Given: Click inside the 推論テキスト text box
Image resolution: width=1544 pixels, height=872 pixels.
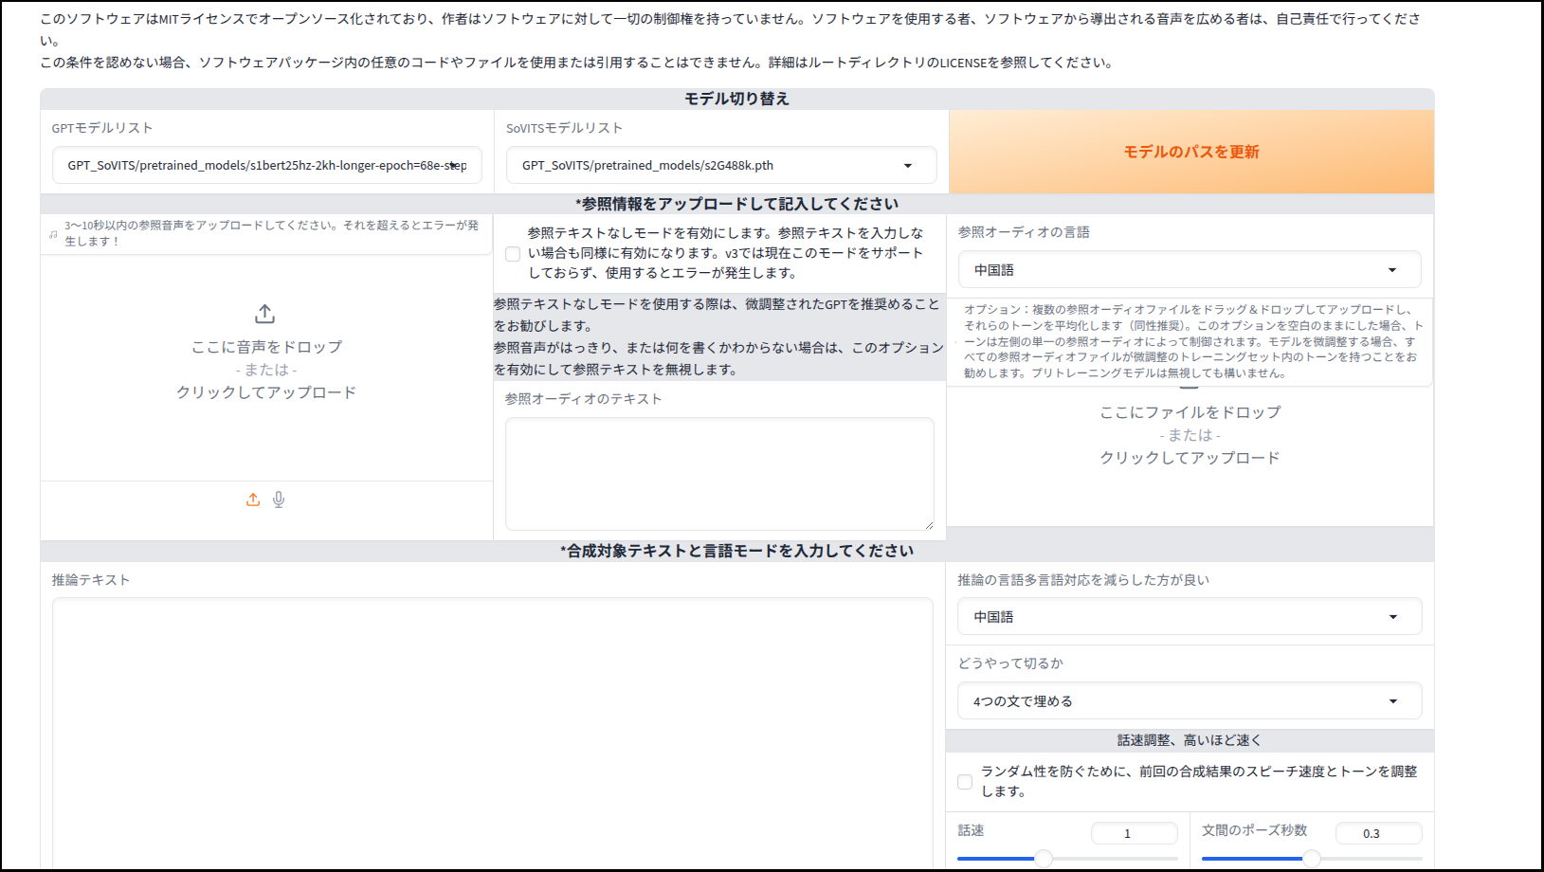Looking at the screenshot, I should coord(492,730).
